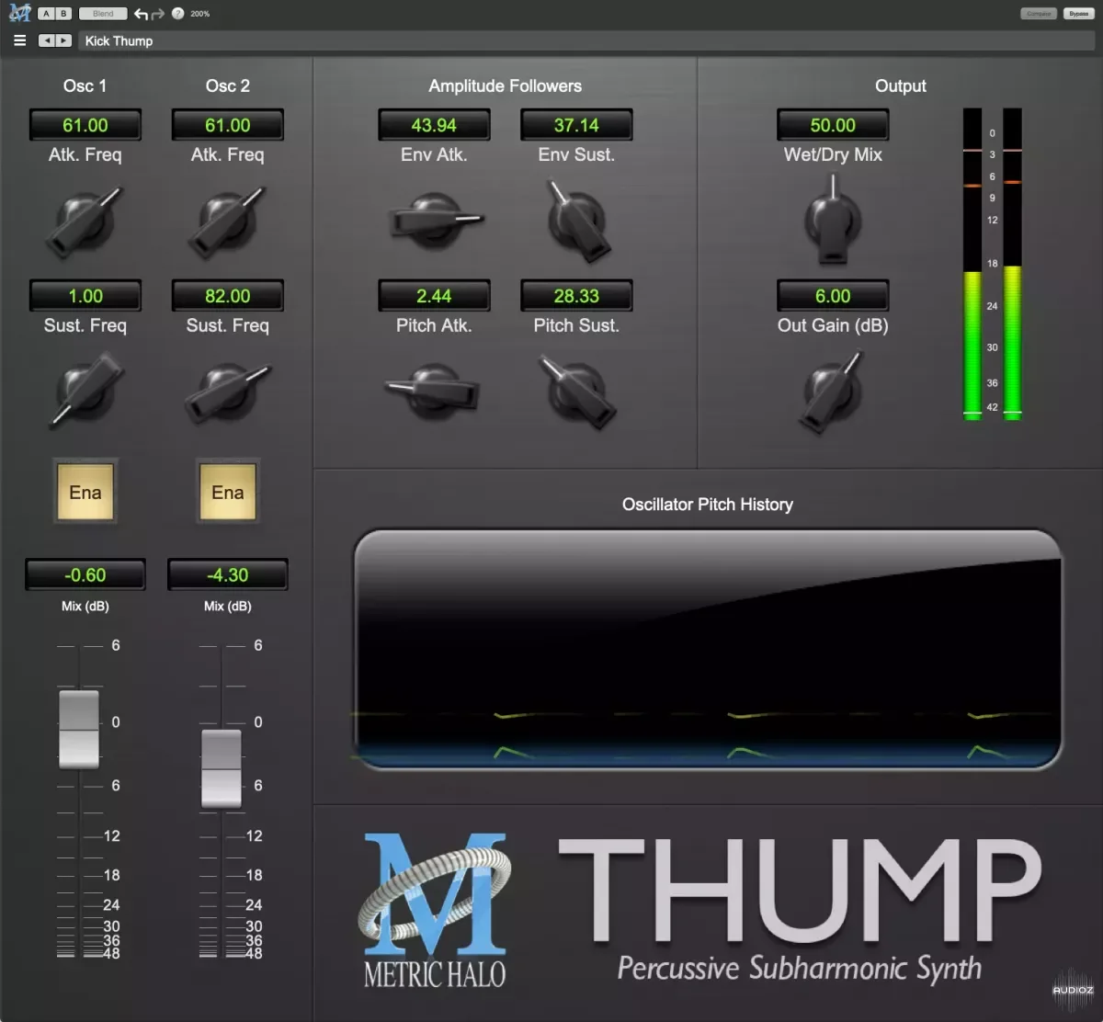
Task: Open help with the question mark icon
Action: tap(177, 14)
